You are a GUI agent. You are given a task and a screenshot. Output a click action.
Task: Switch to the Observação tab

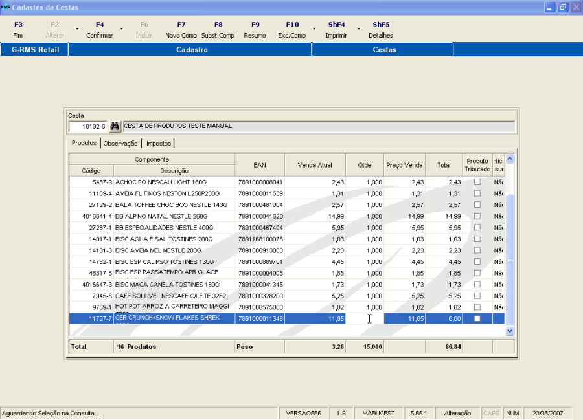coord(121,143)
